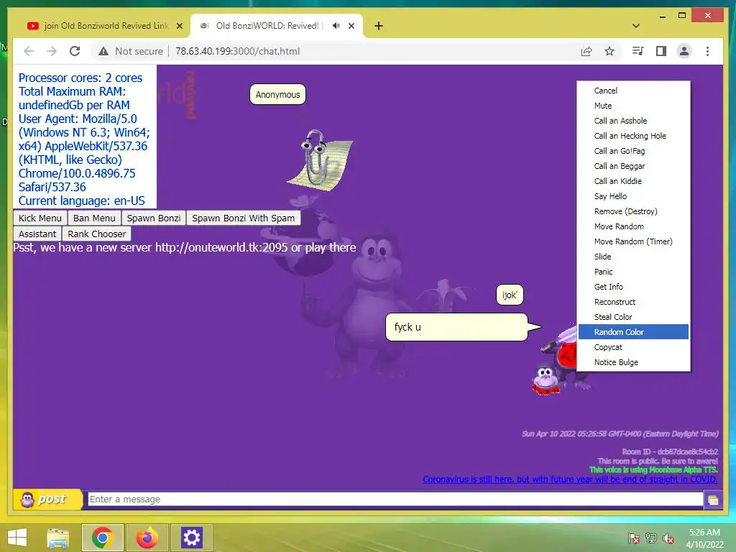This screenshot has height=552, width=736.
Task: Click the network tray icon
Action: 651,538
